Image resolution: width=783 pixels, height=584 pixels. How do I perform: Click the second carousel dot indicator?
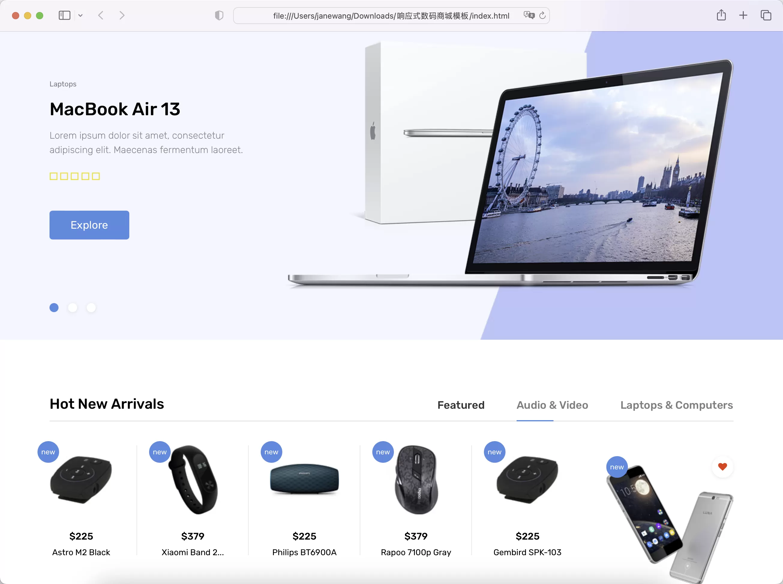tap(72, 307)
